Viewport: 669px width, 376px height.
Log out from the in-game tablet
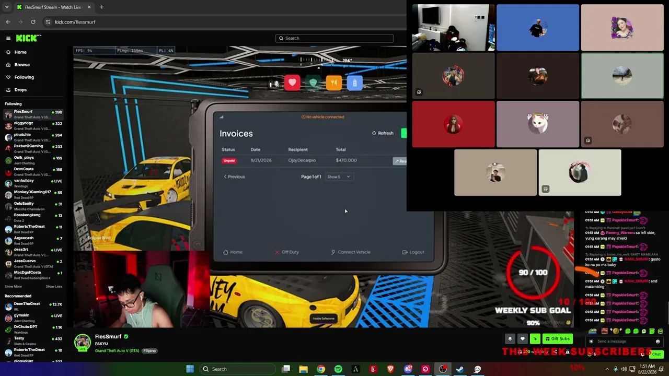(413, 252)
